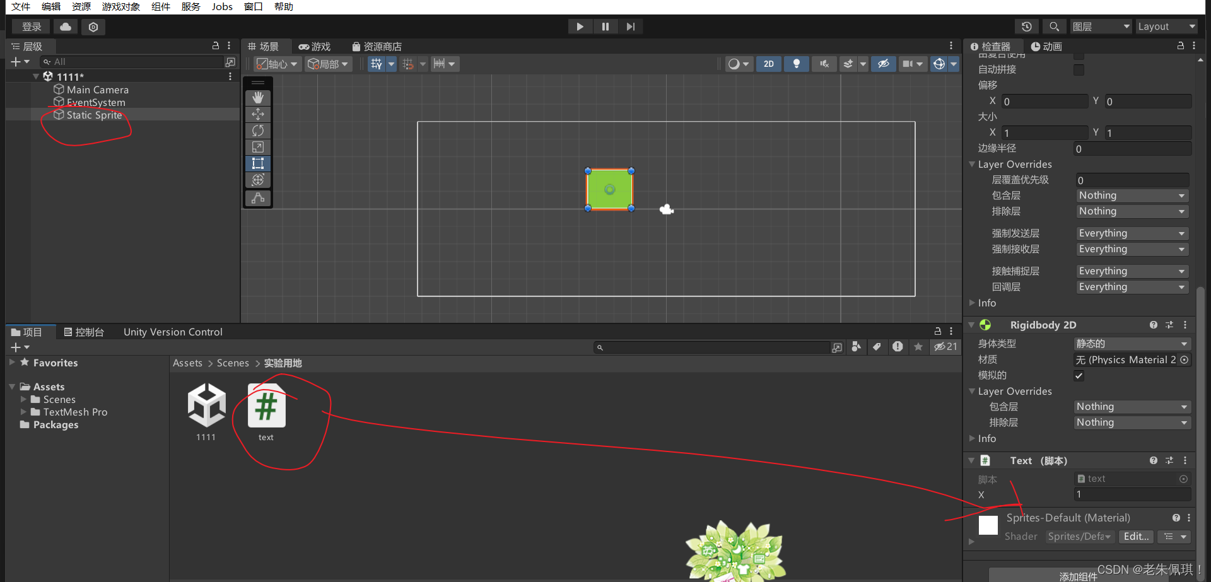Click the Edit button next to Shader
This screenshot has height=582, width=1211.
(1135, 537)
